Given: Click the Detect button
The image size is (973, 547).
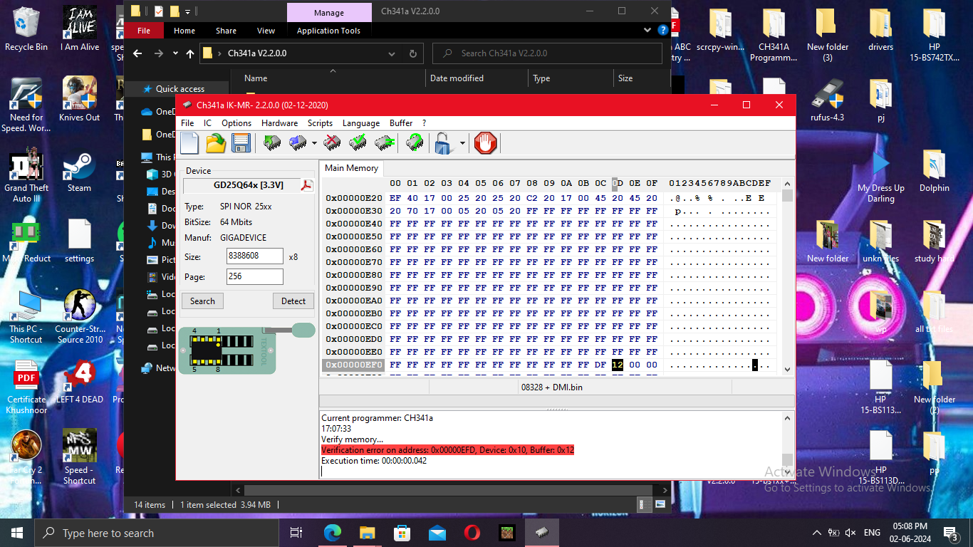Looking at the screenshot, I should tap(293, 301).
